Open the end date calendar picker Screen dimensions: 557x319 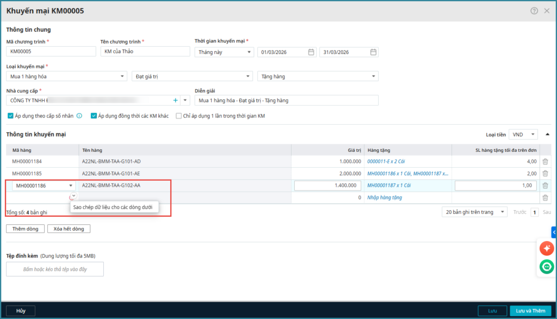click(x=373, y=52)
